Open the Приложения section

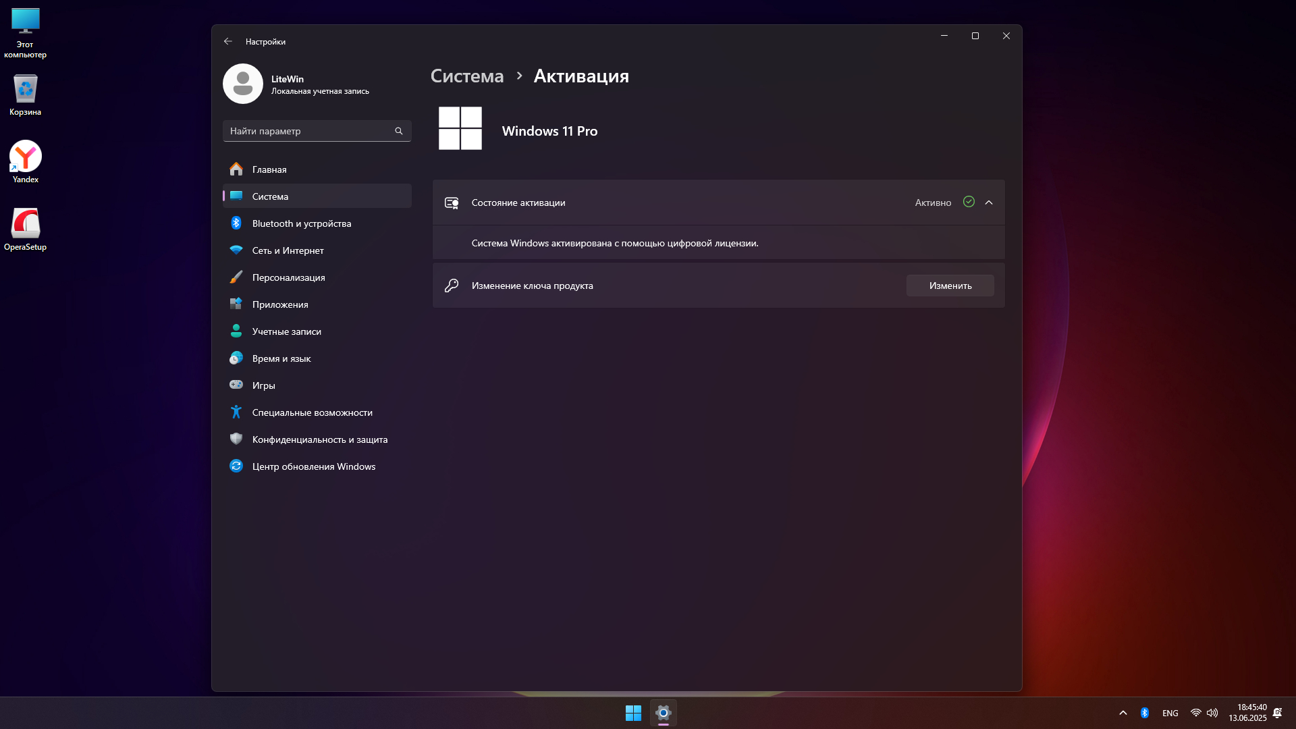[x=280, y=304]
